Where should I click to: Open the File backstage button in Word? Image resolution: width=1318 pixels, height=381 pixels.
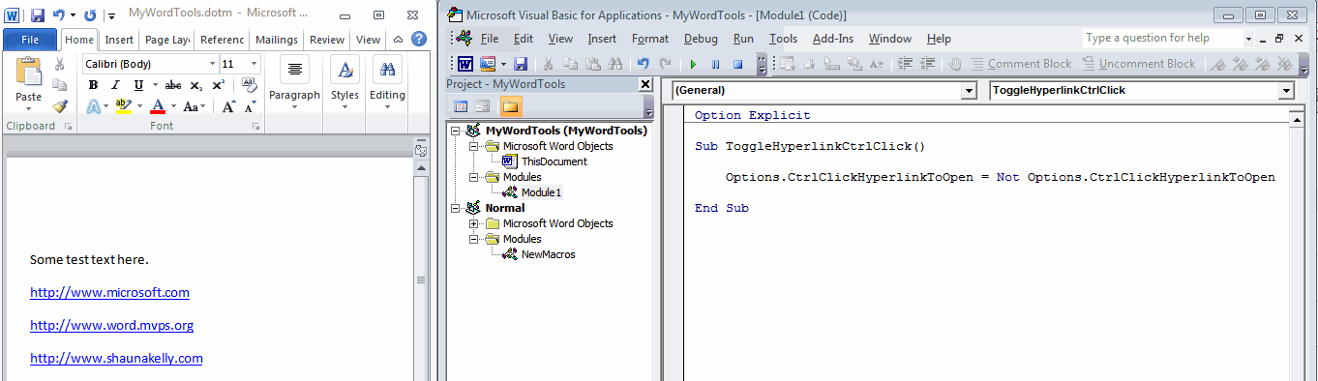tap(30, 40)
